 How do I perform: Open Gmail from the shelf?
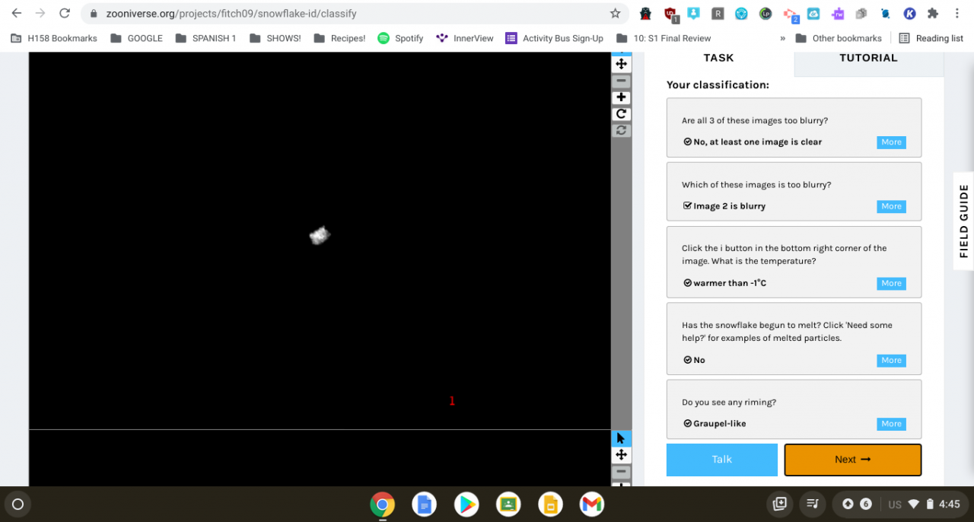(592, 504)
